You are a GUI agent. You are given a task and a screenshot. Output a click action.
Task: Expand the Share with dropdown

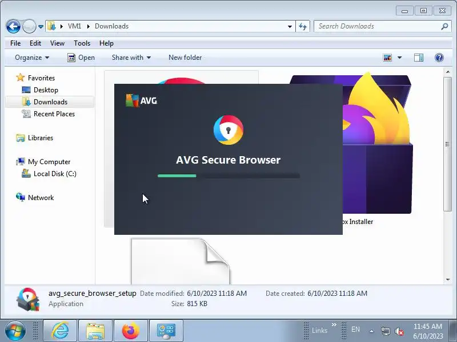tap(131, 58)
